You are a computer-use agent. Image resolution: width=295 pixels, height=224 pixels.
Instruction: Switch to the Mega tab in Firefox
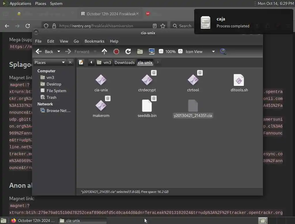pyautogui.click(x=148, y=14)
